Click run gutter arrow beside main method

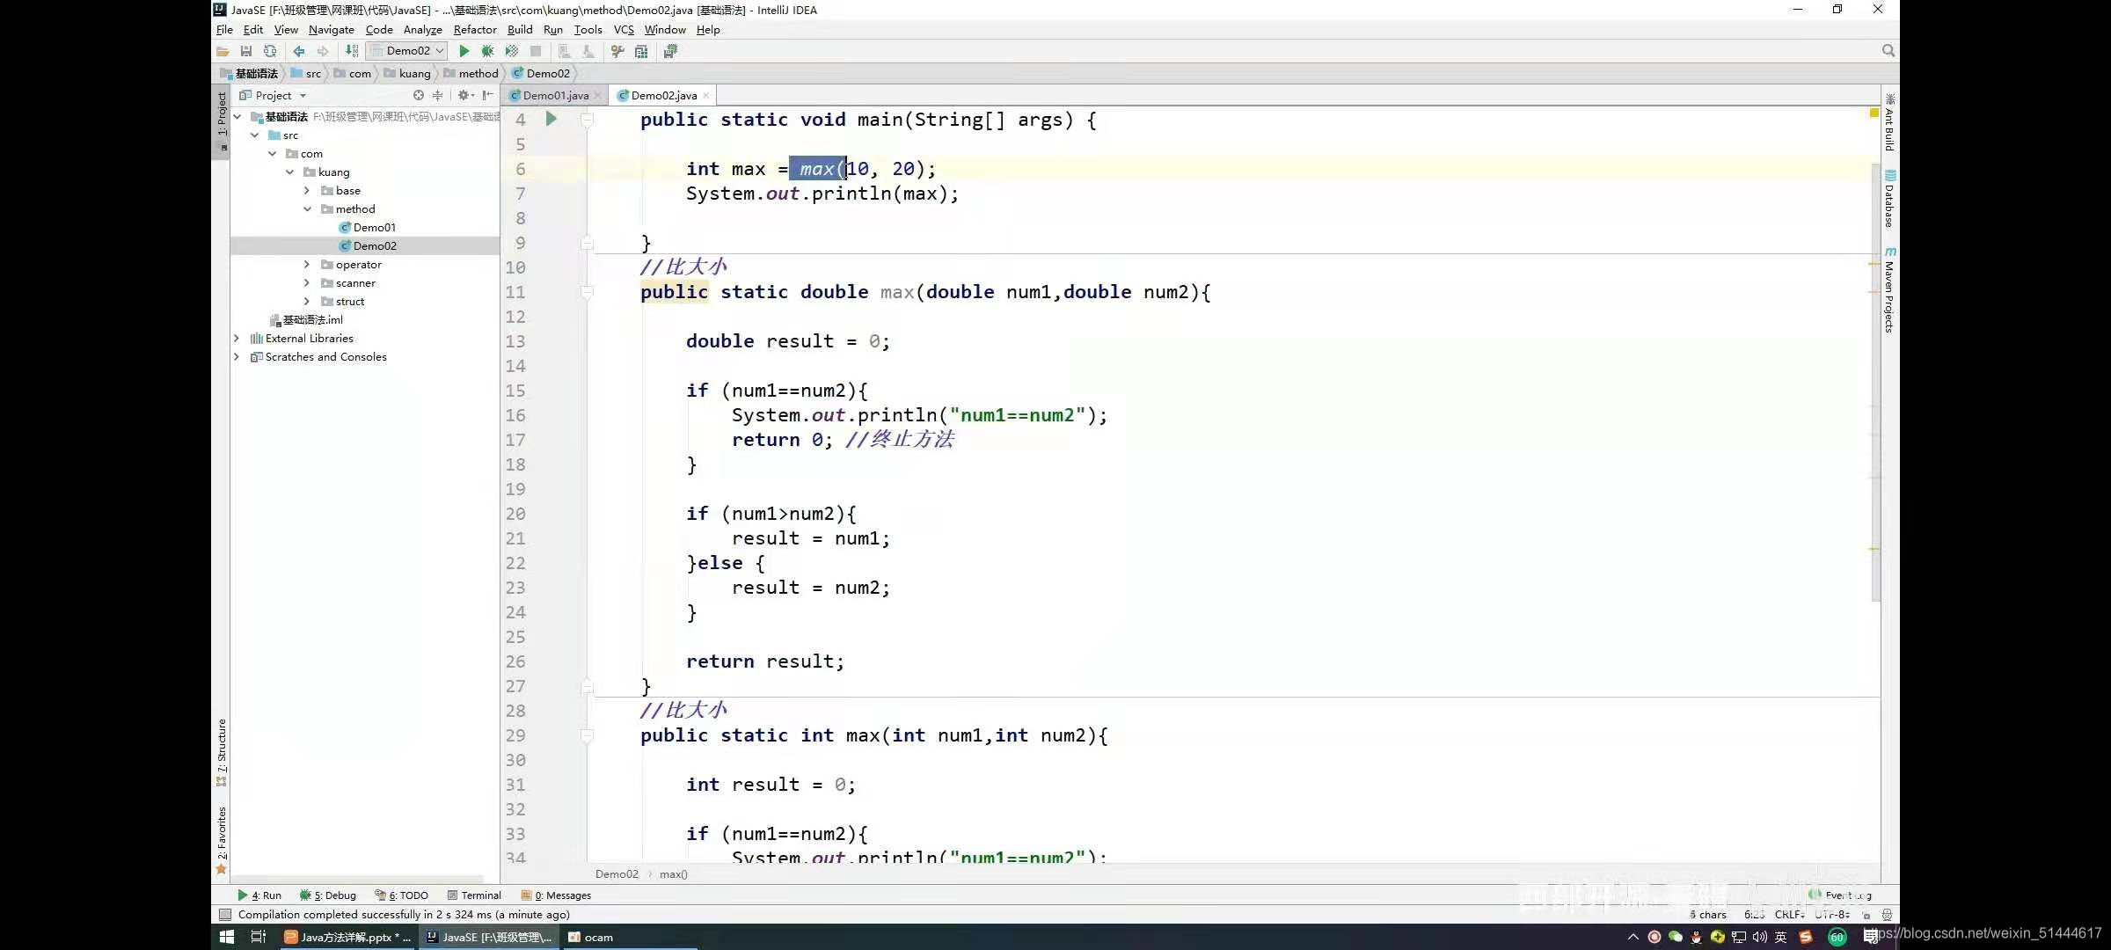(x=551, y=119)
